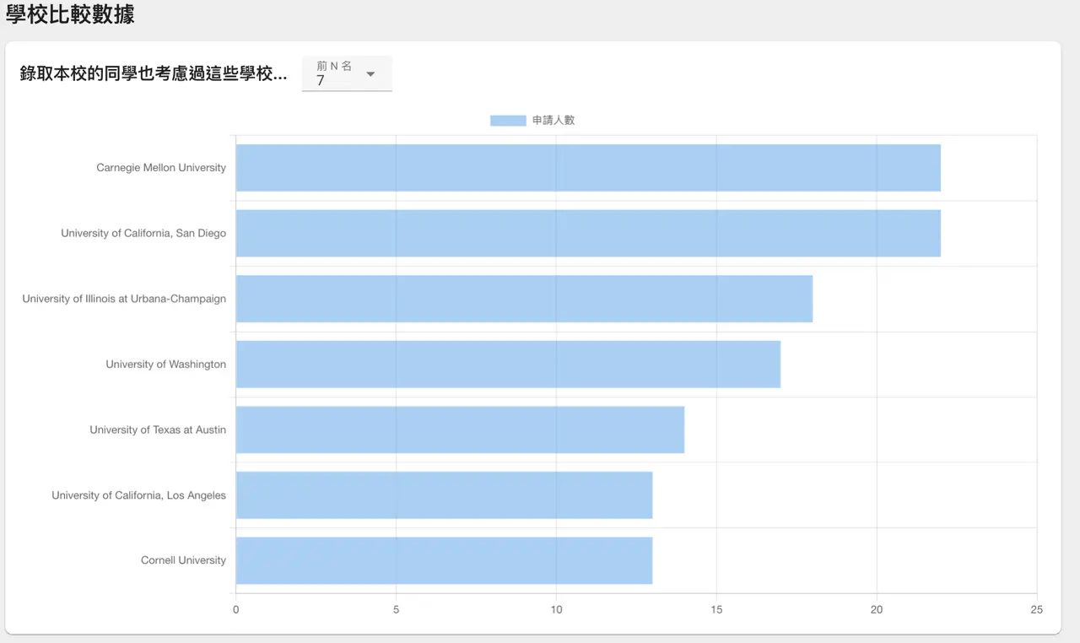Viewport: 1080px width, 643px height.
Task: Click the University of California, Los Angeles label
Action: 138,495
